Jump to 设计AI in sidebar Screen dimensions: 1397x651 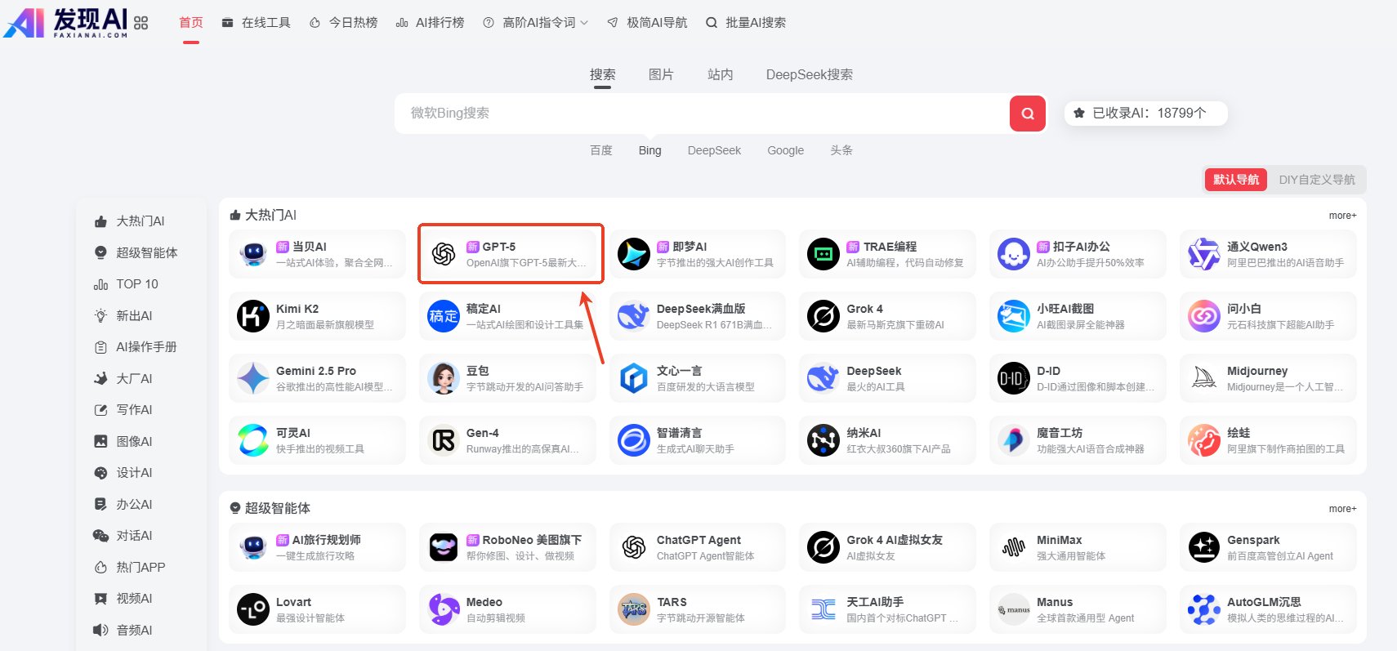(x=123, y=473)
